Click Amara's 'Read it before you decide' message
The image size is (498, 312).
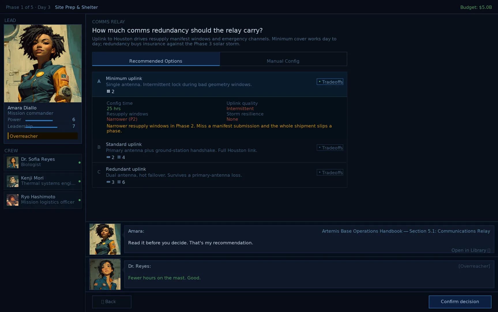[x=191, y=243]
